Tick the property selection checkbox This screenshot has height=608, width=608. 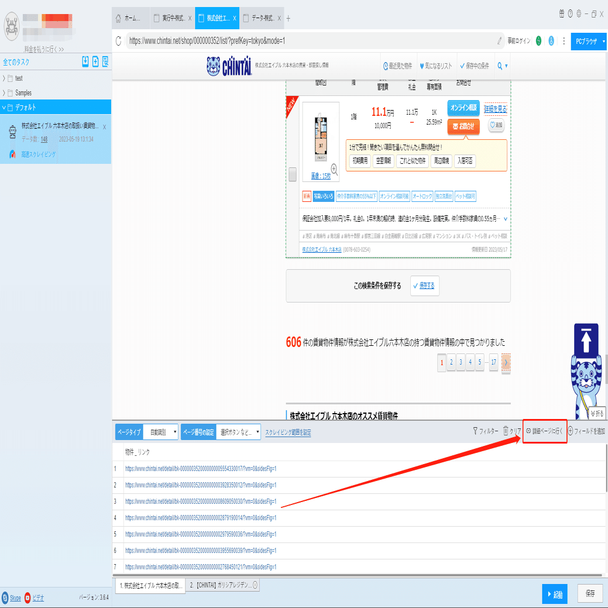point(293,174)
